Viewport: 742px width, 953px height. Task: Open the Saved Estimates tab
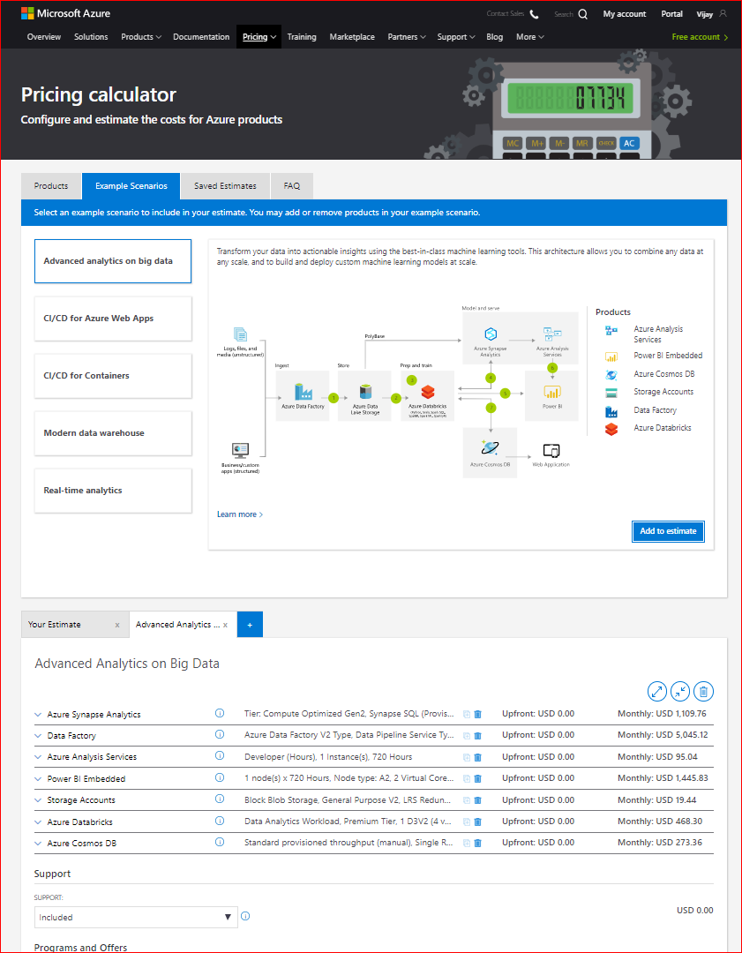(x=226, y=186)
